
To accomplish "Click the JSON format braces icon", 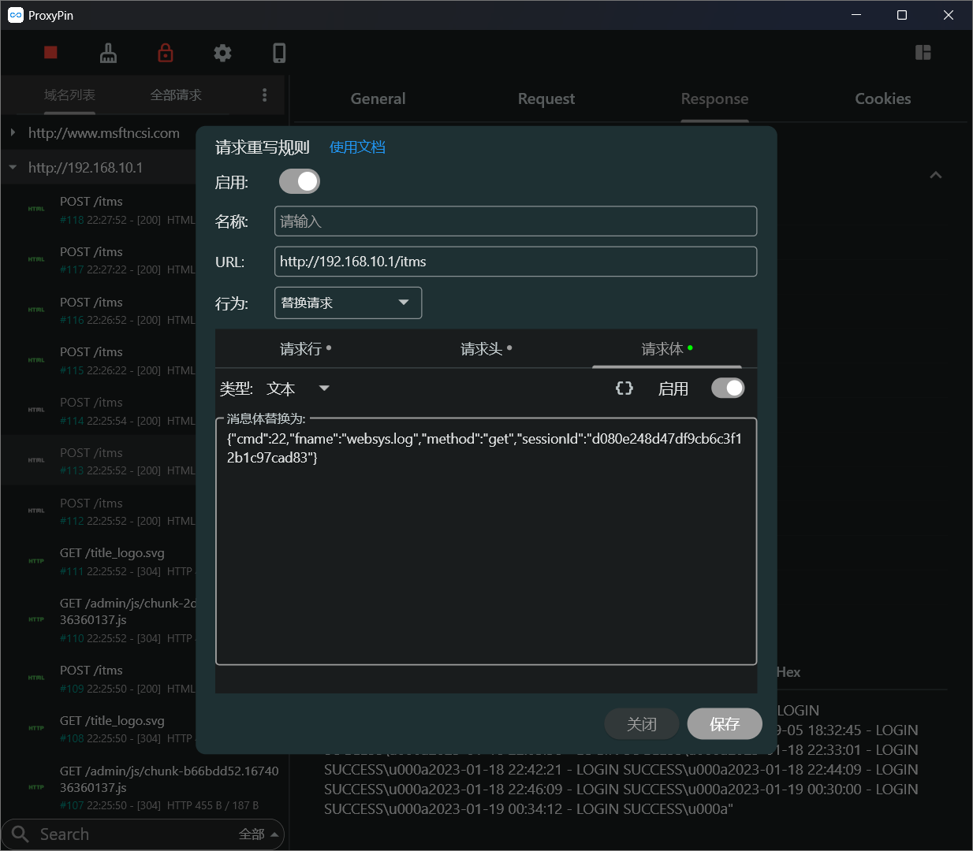I will [624, 388].
